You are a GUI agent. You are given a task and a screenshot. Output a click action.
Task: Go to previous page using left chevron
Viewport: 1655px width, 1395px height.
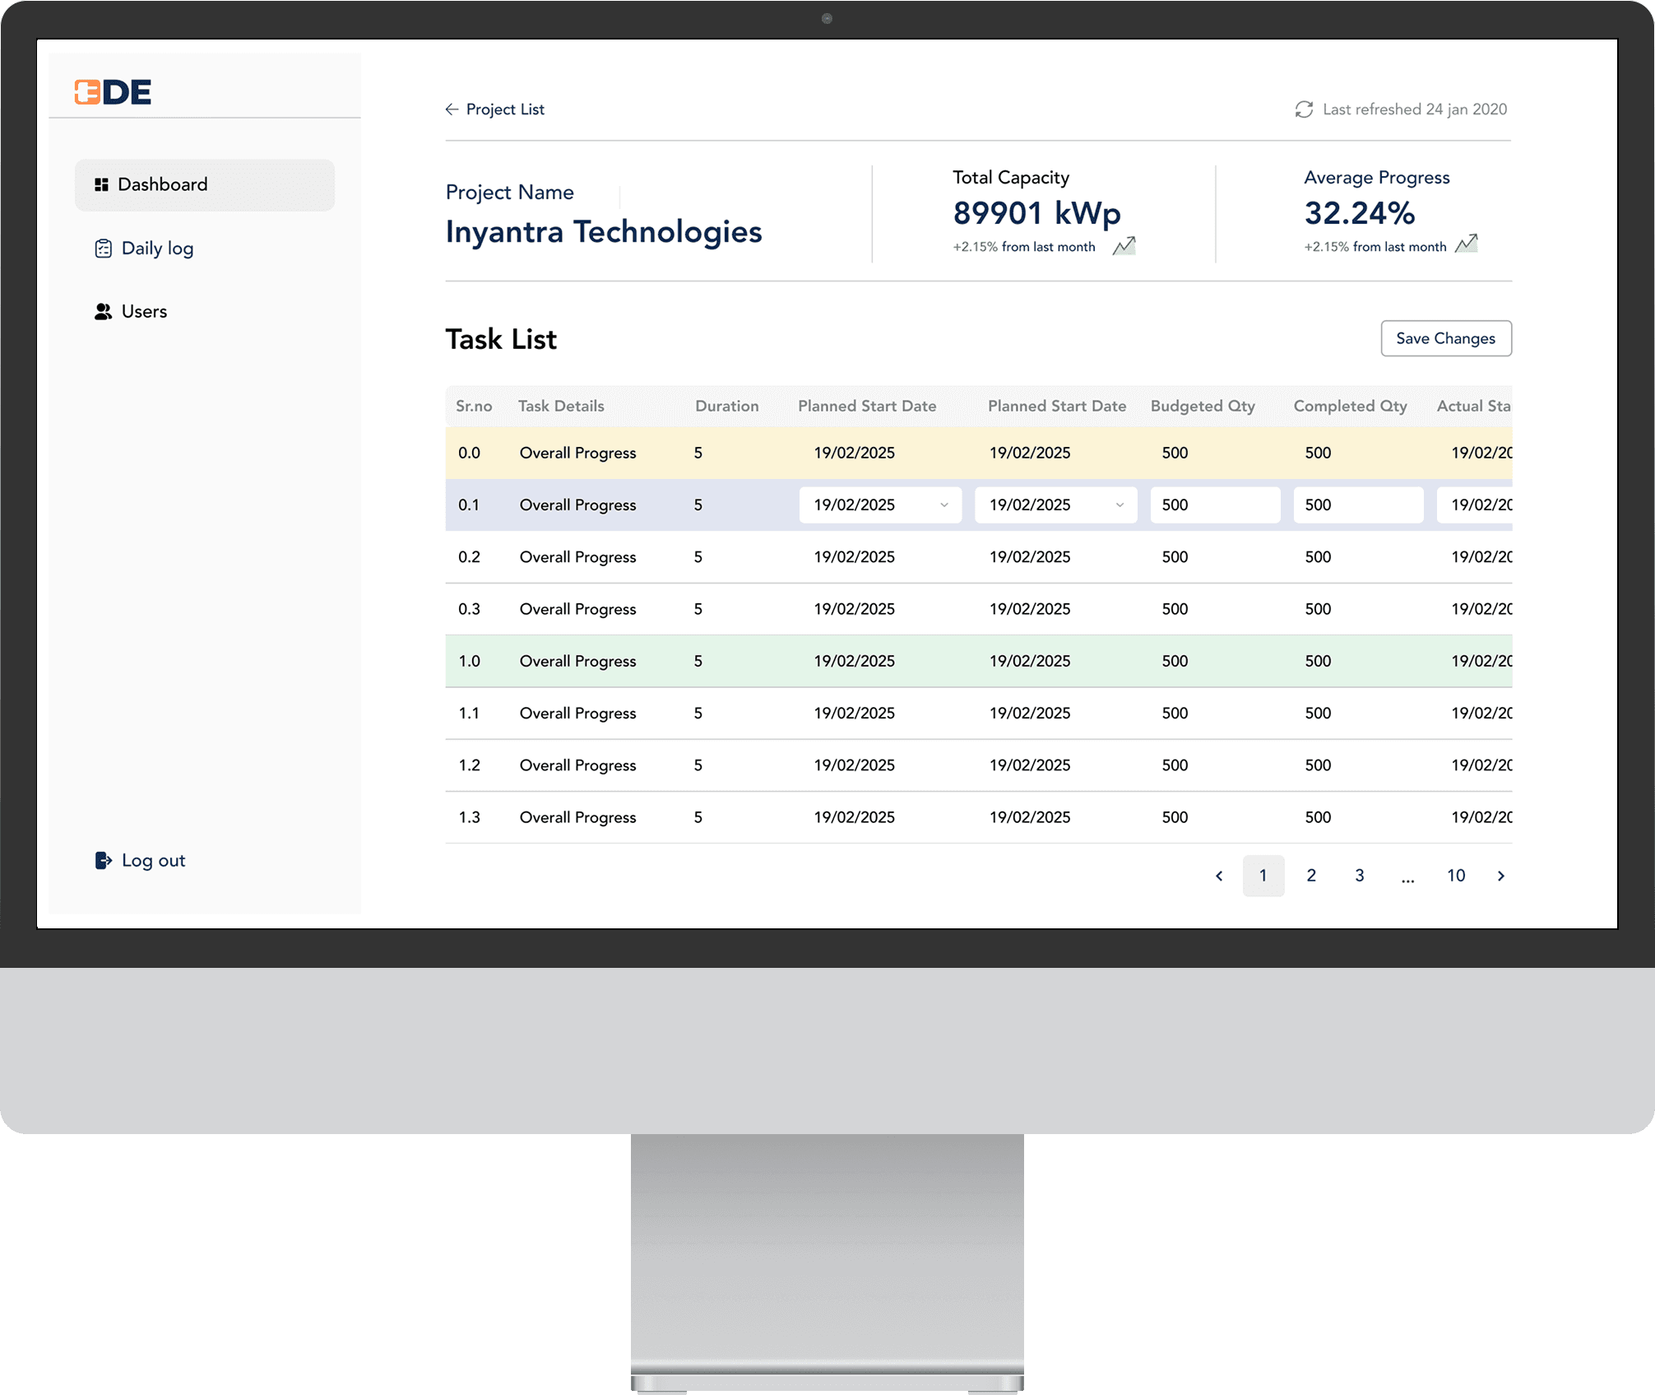click(1219, 876)
